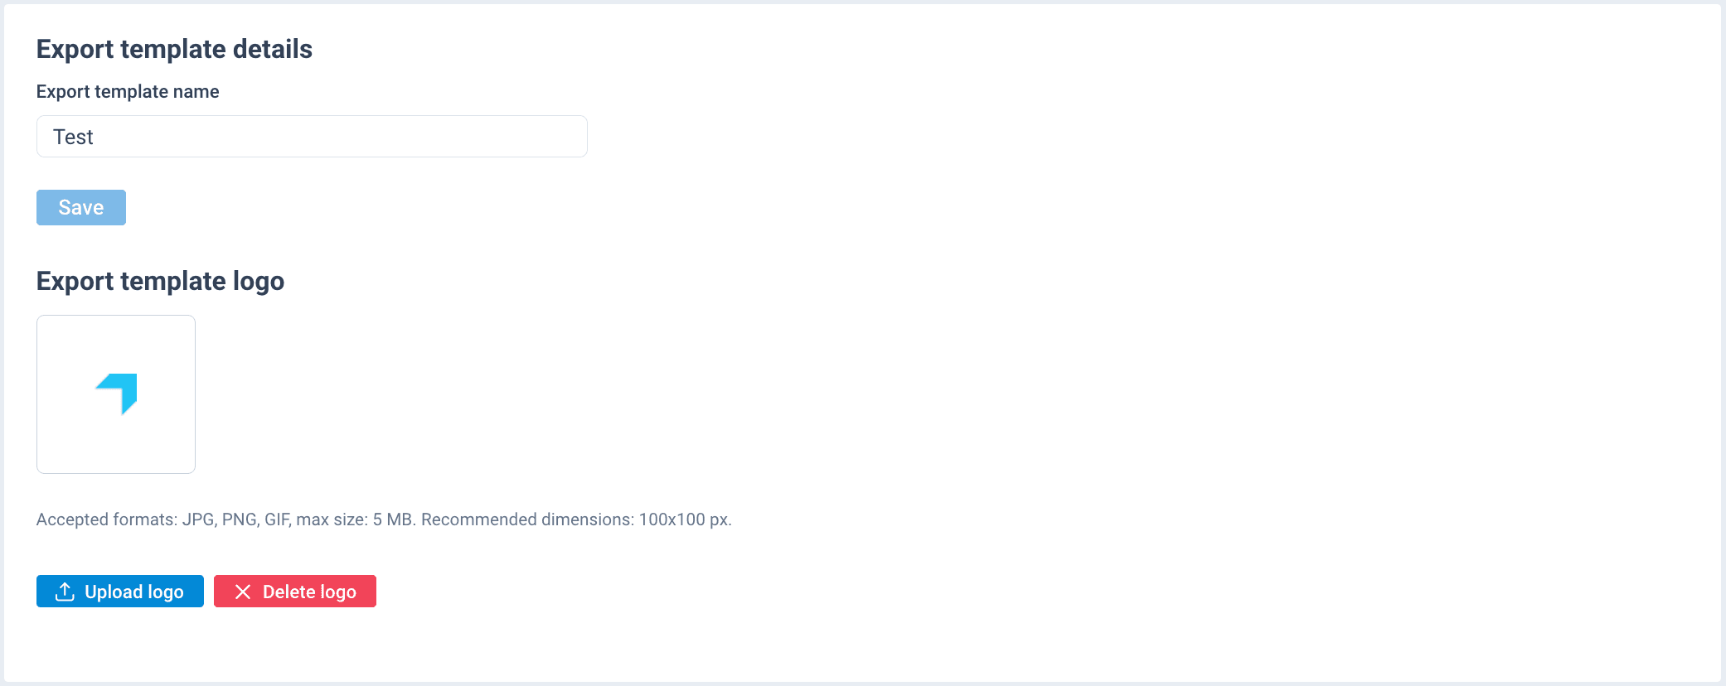Click the upload arrow icon
Viewport: 1726px width, 686px height.
(65, 592)
